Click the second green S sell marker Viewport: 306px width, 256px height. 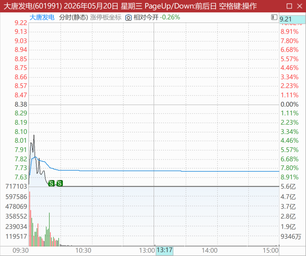60,183
